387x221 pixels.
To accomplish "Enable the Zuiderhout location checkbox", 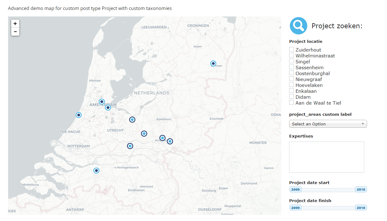I will [x=292, y=49].
